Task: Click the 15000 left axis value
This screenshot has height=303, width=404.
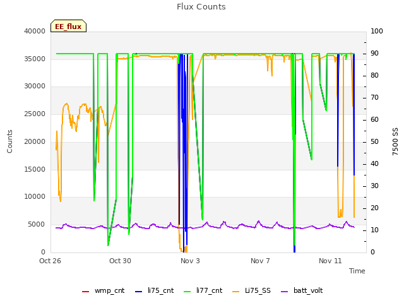Action: (35, 169)
